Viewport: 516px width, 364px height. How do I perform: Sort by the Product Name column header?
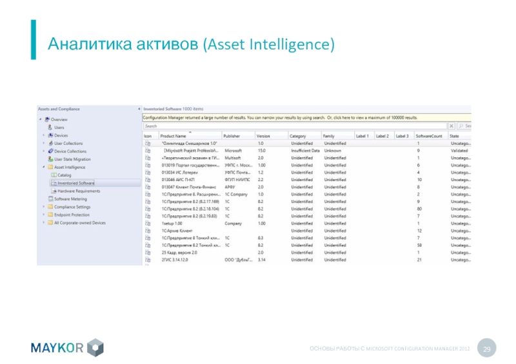(190, 136)
